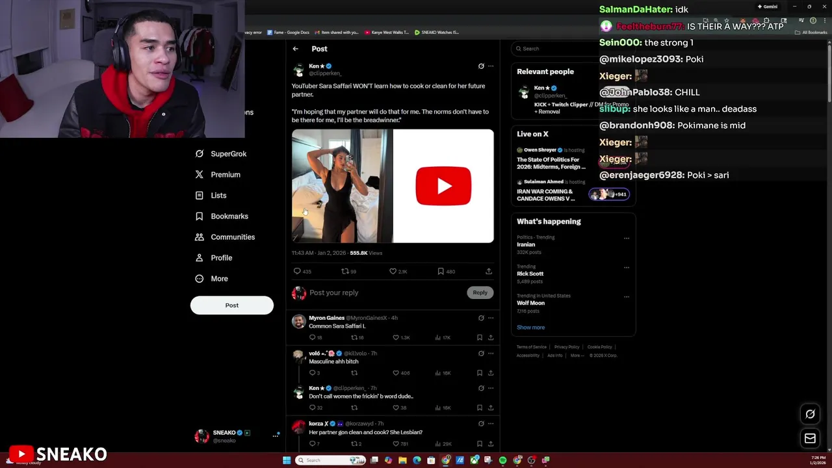Image resolution: width=832 pixels, height=468 pixels.
Task: Open the All Bookmarks folder
Action: coord(811,32)
